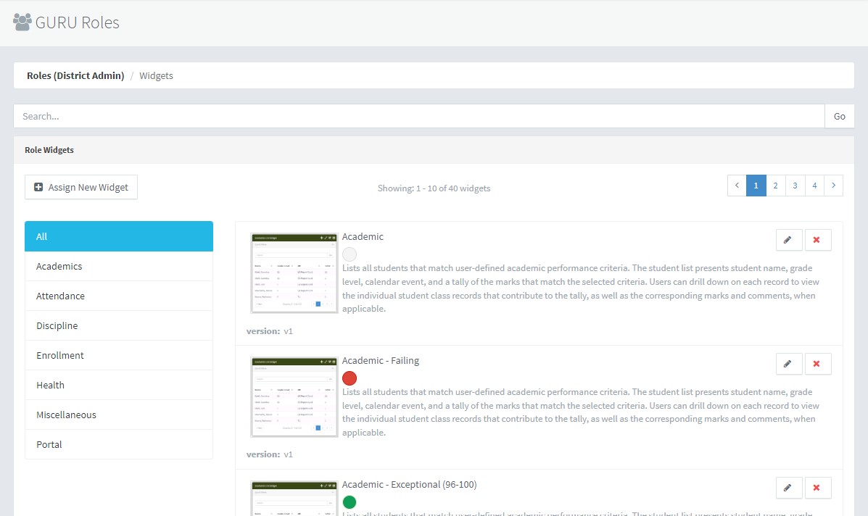Go to next page with right chevron
Viewport: 868px width, 516px height.
pos(833,186)
